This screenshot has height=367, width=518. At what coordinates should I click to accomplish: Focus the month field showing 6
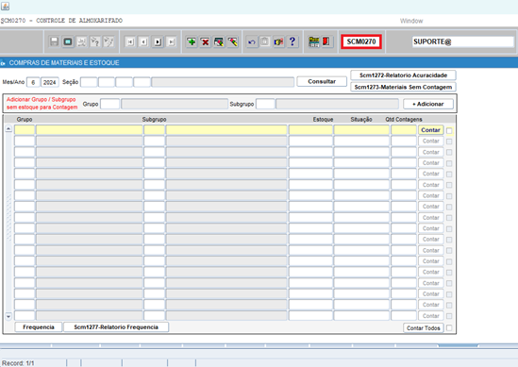coord(33,82)
